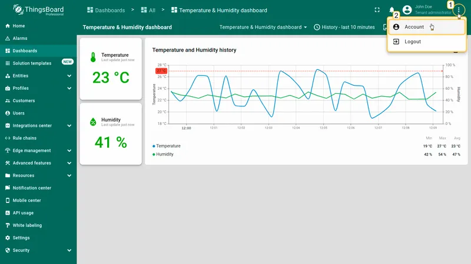Click the John Doe profile avatar

coord(407,10)
